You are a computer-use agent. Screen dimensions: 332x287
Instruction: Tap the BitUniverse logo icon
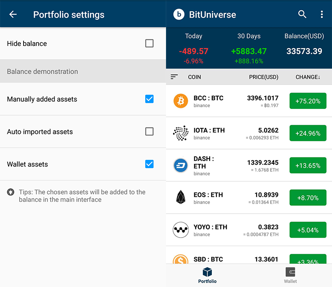[x=179, y=14]
